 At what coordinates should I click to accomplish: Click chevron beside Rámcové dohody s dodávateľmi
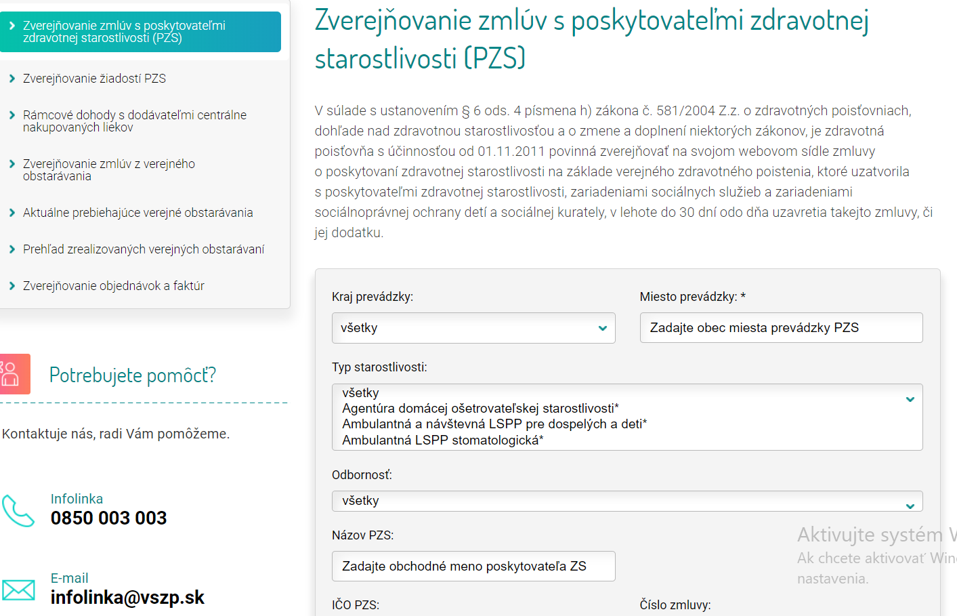12,115
